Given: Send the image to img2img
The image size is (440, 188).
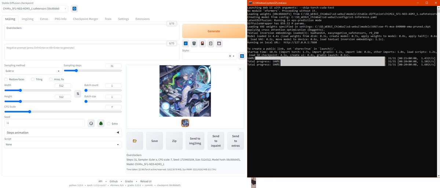Looking at the screenshot, I should tap(195, 141).
